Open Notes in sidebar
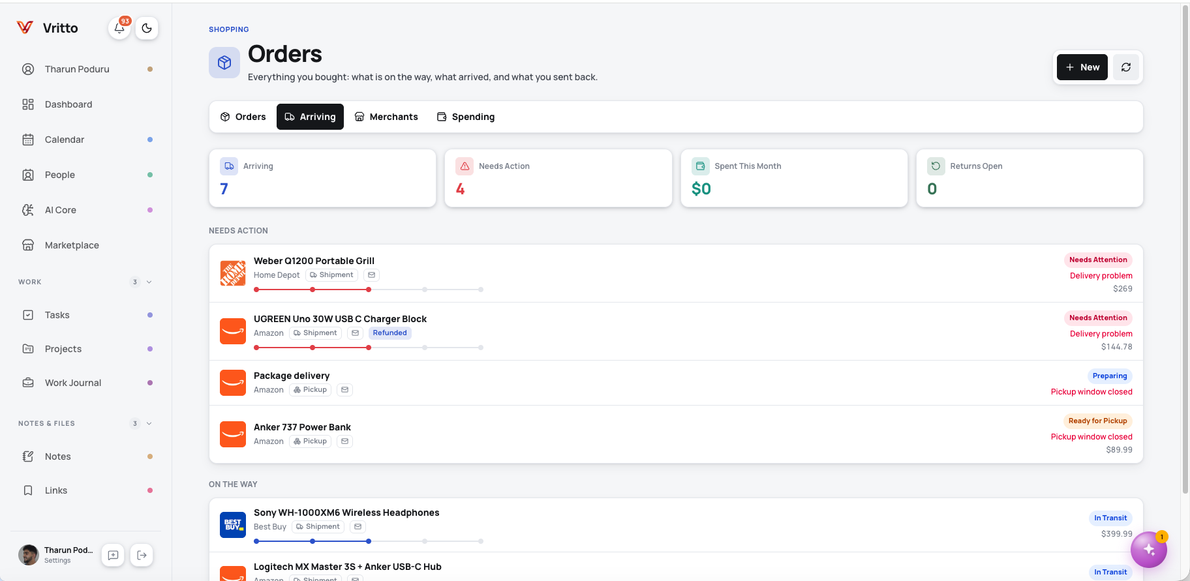Screen dimensions: 1190x581 tap(87, 456)
